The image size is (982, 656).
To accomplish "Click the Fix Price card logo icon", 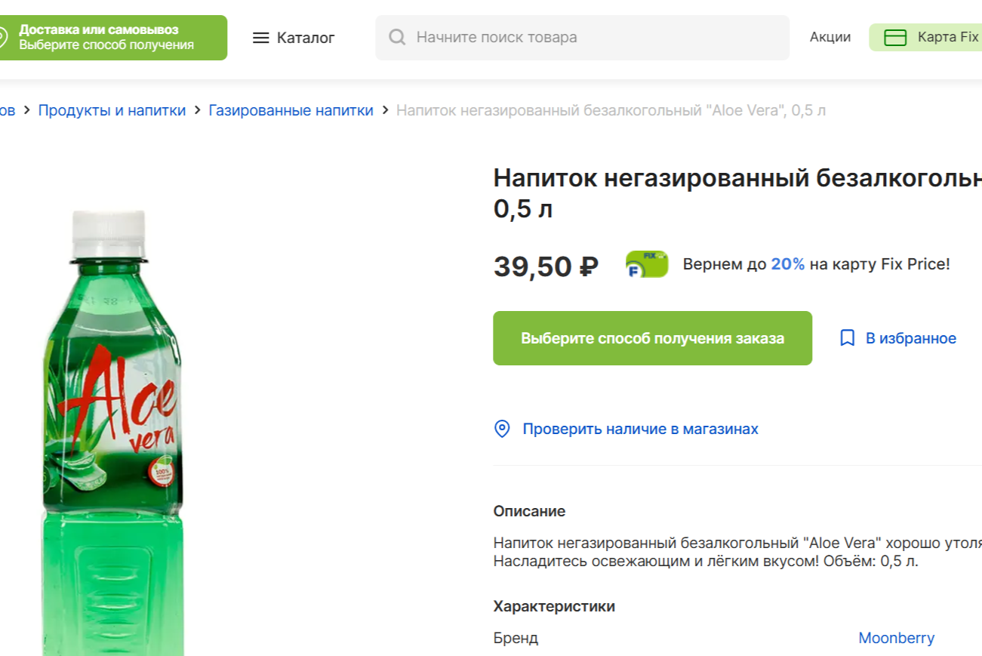I will pos(647,264).
